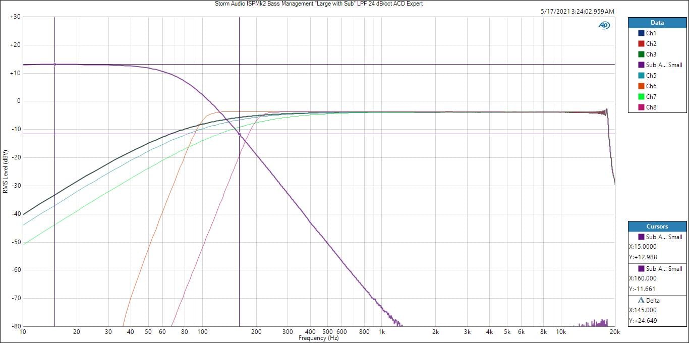The height and width of the screenshot is (343, 689).
Task: Click the Y:-11.661 cursor value
Action: pos(642,289)
